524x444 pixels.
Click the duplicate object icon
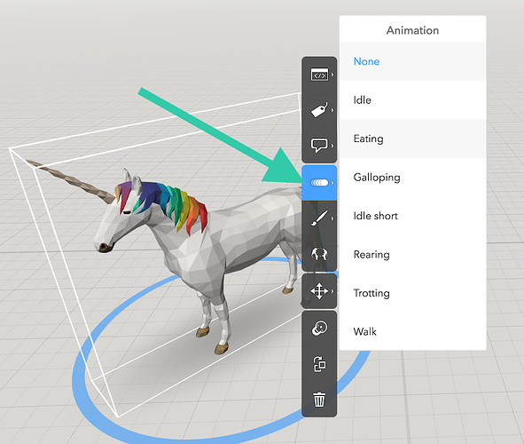click(319, 364)
